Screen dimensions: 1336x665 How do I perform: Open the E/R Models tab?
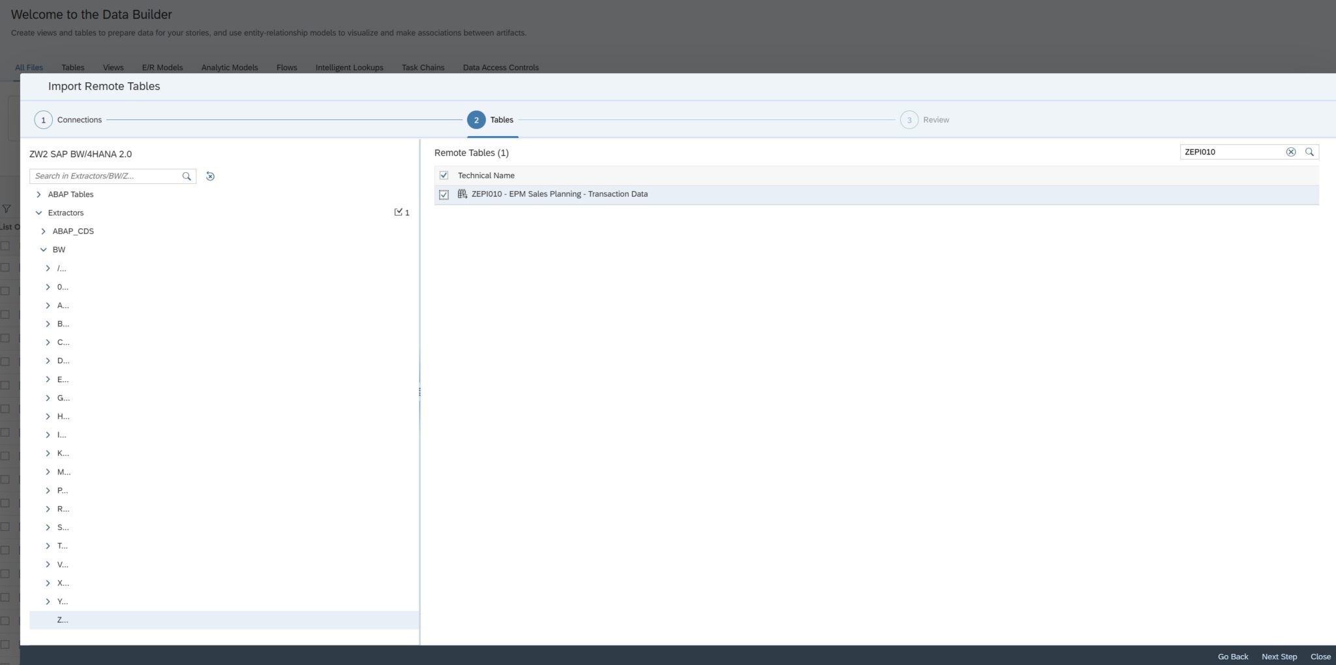[162, 67]
